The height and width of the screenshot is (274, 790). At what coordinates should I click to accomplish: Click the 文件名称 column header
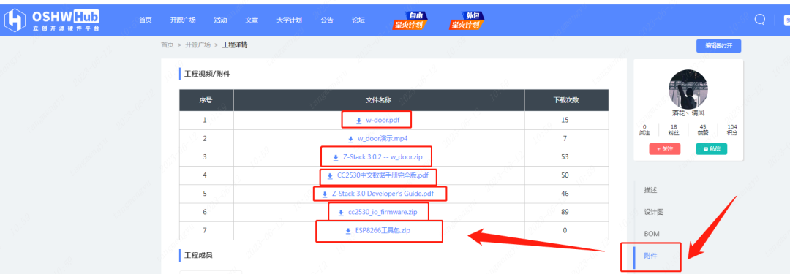tap(378, 100)
